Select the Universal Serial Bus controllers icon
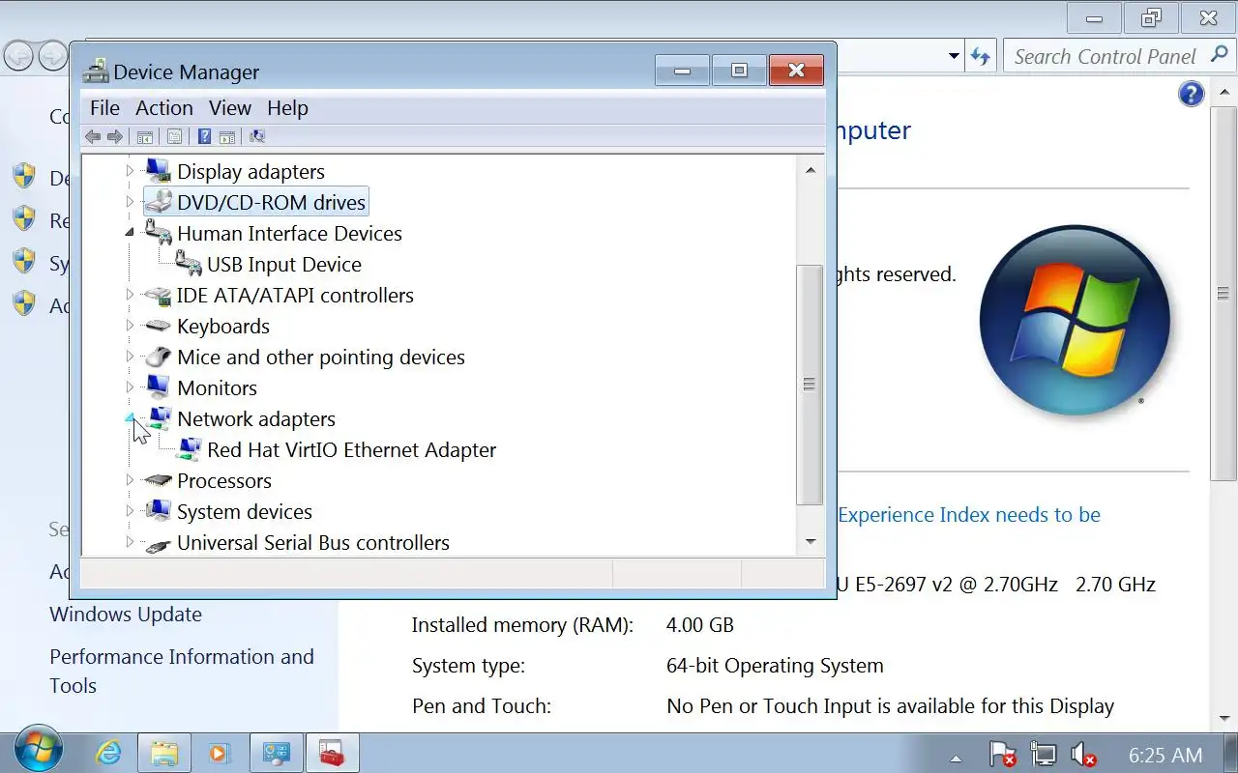 tap(158, 544)
